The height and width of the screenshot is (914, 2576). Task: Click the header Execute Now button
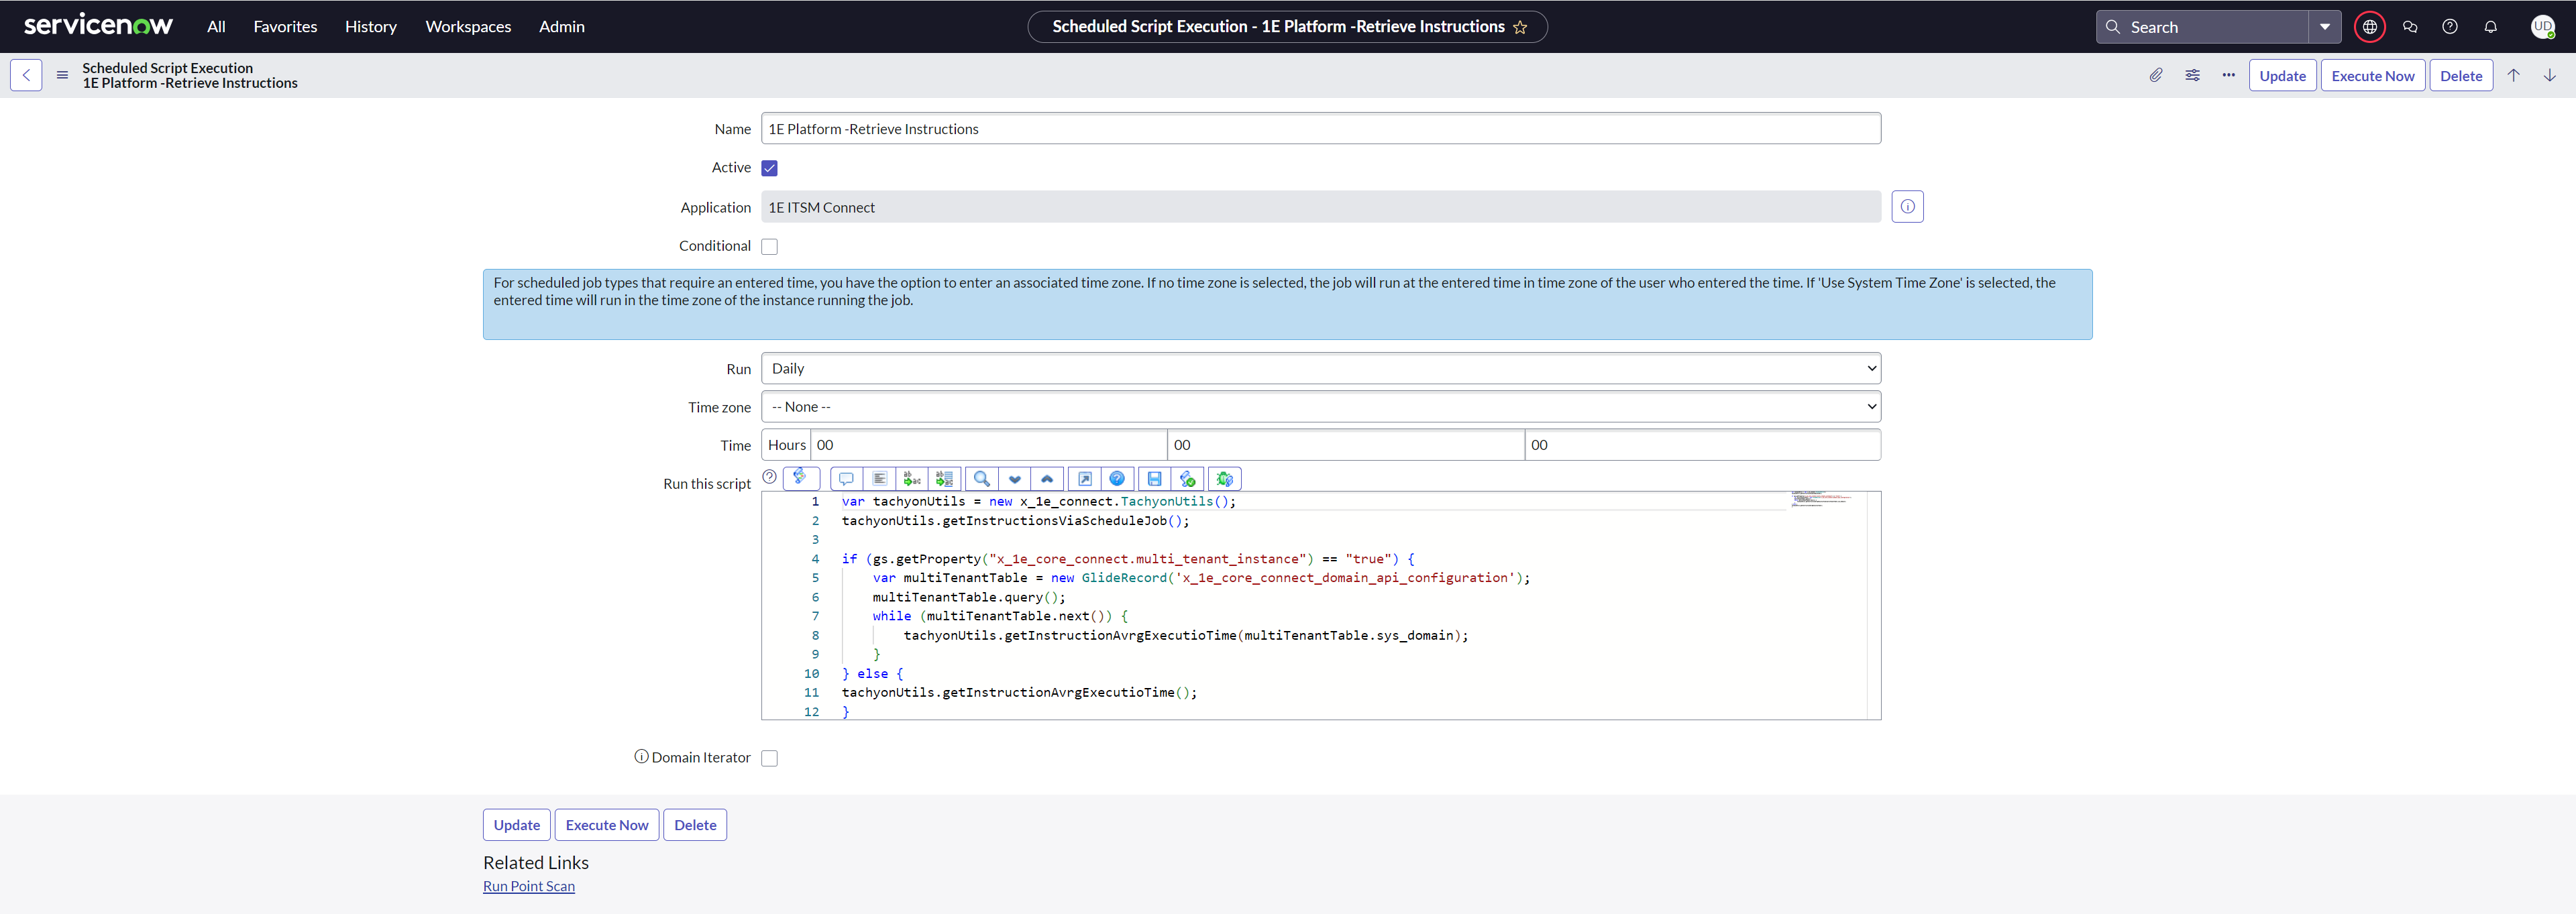[x=2372, y=76]
